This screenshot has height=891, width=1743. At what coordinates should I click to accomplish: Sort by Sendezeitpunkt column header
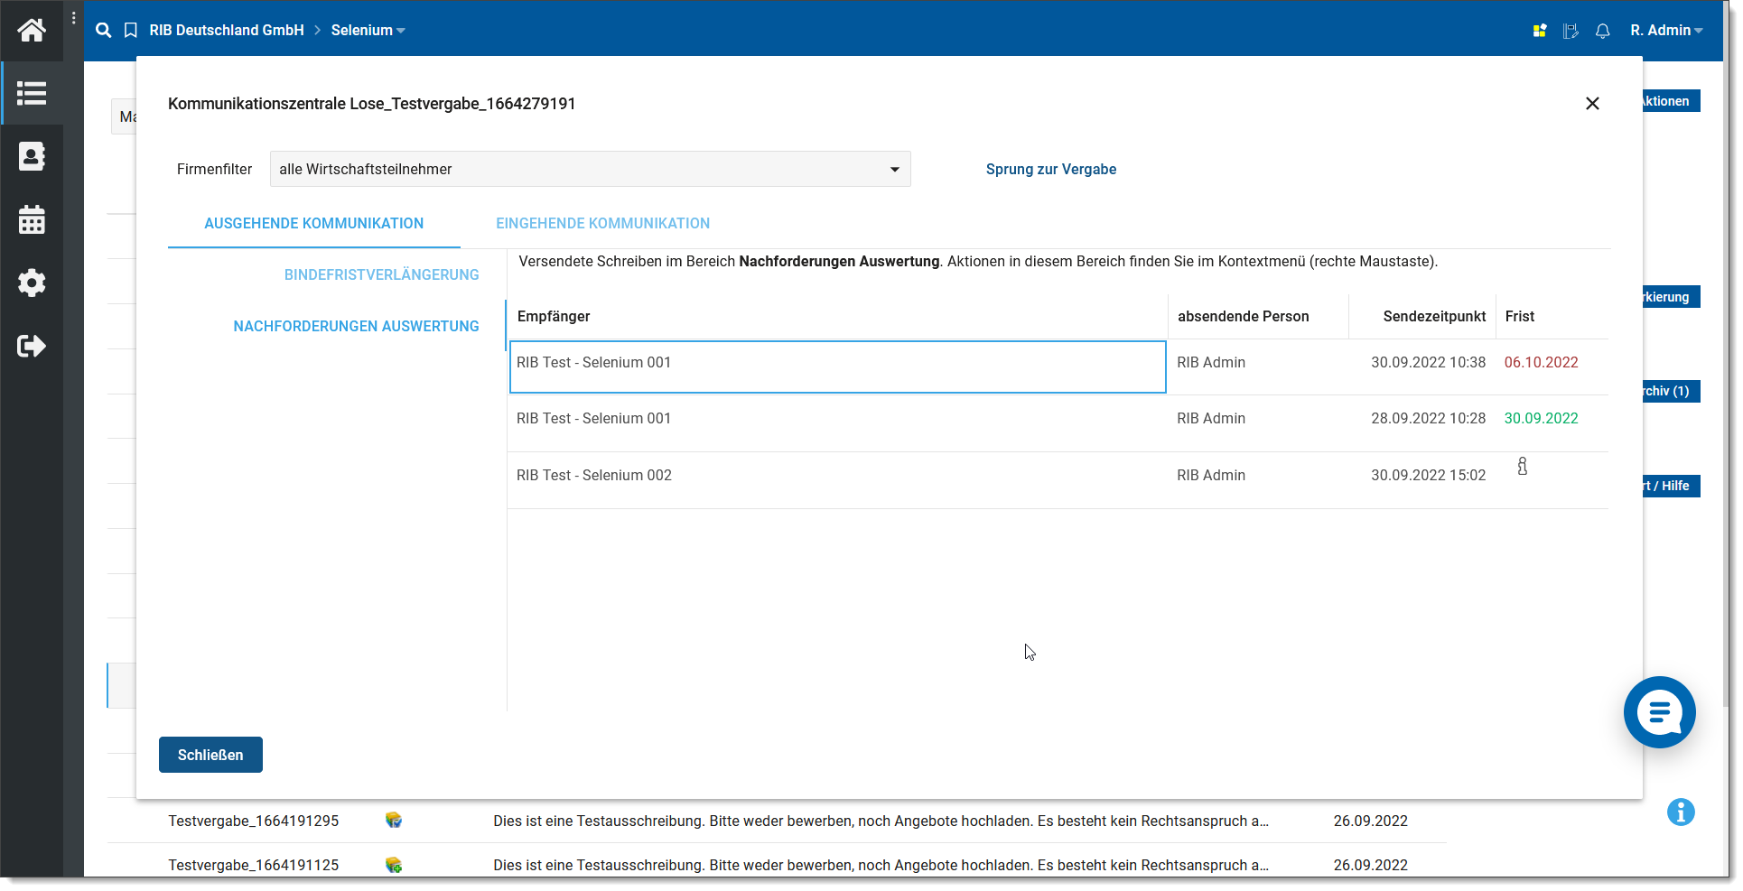(x=1422, y=316)
